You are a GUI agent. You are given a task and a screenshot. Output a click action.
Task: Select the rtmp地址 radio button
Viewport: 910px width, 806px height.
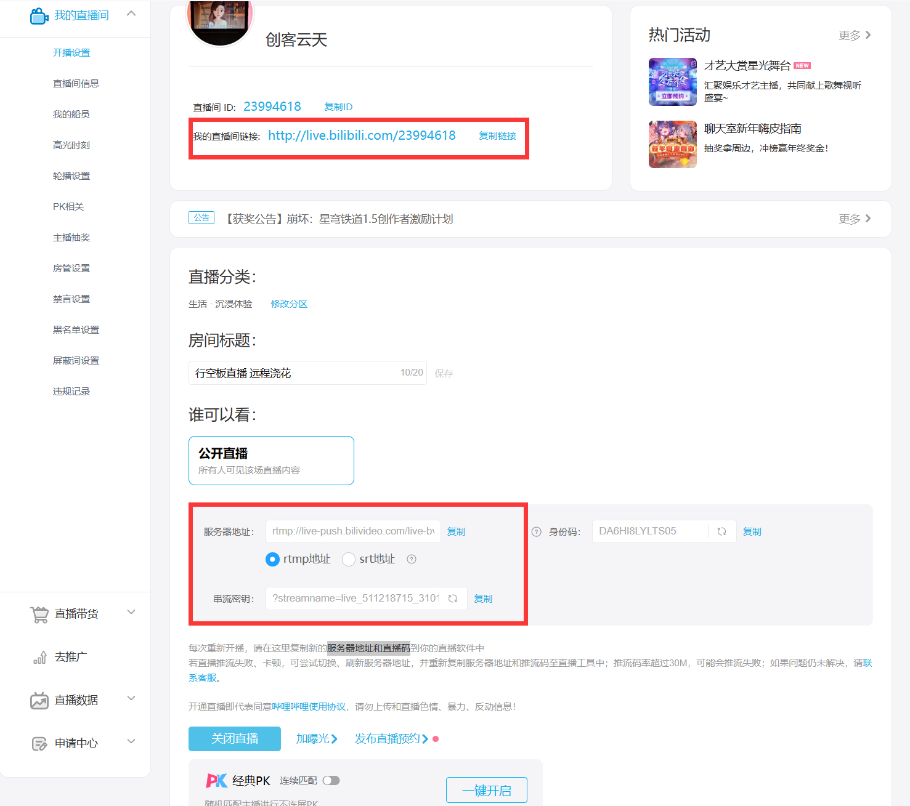pos(272,559)
